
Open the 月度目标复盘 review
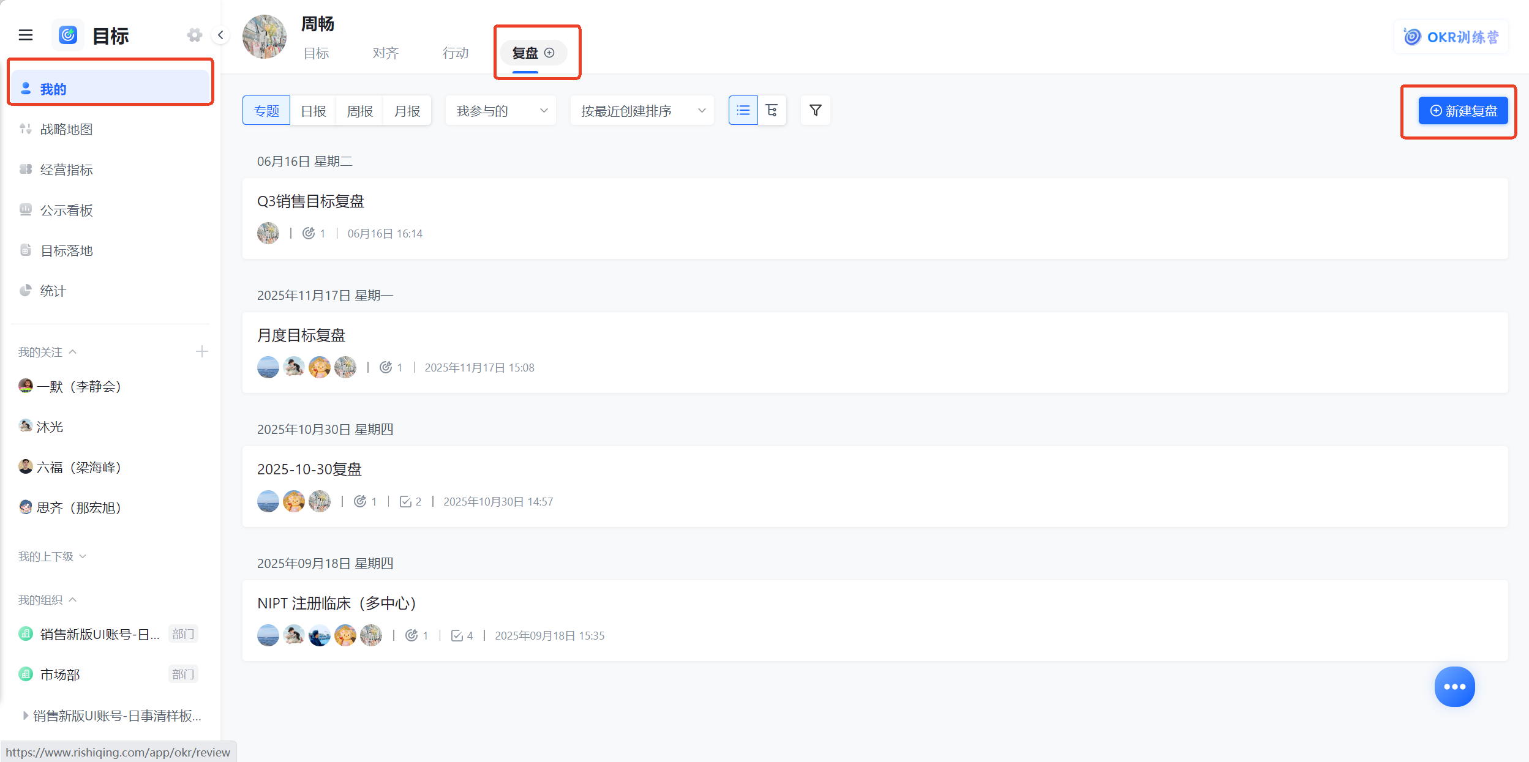tap(875, 353)
